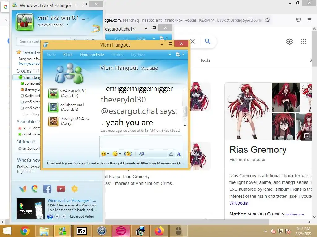
Task: Open the MSN butterfly icon at the bottom of Messenger
Action: pos(23,189)
